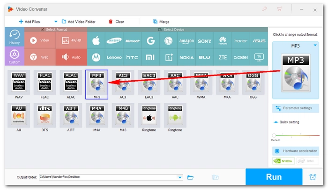
Task: Switch to the 4K/HD format tab
Action: point(71,40)
